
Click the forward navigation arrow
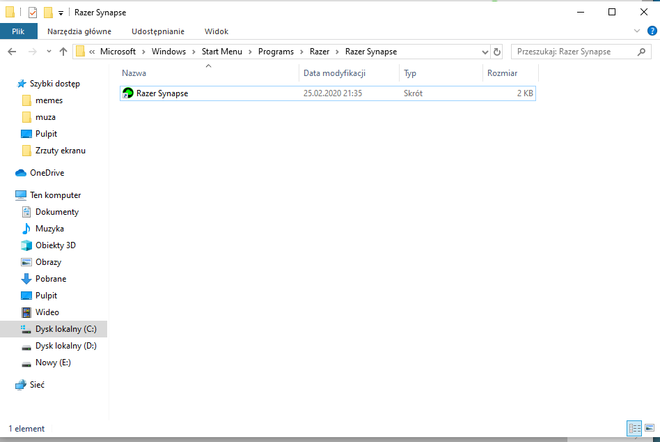(33, 52)
